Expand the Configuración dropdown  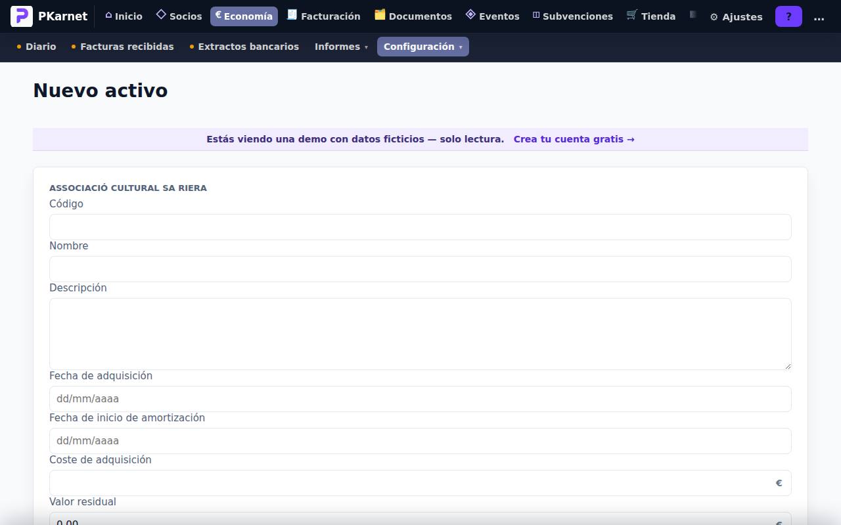423,47
